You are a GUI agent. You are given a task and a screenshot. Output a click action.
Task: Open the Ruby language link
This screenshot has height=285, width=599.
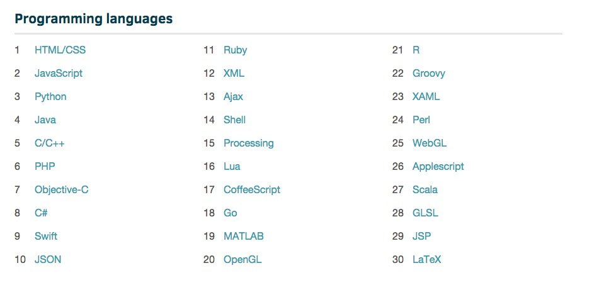235,50
